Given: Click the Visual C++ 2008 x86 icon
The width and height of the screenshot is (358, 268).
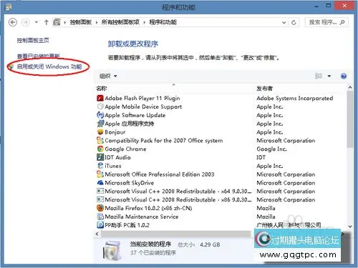Looking at the screenshot, I should coord(100,199).
